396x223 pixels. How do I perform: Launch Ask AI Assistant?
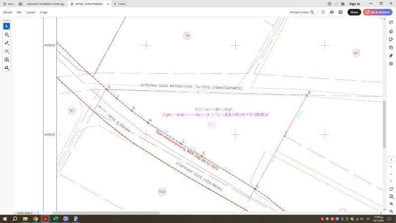pos(378,12)
